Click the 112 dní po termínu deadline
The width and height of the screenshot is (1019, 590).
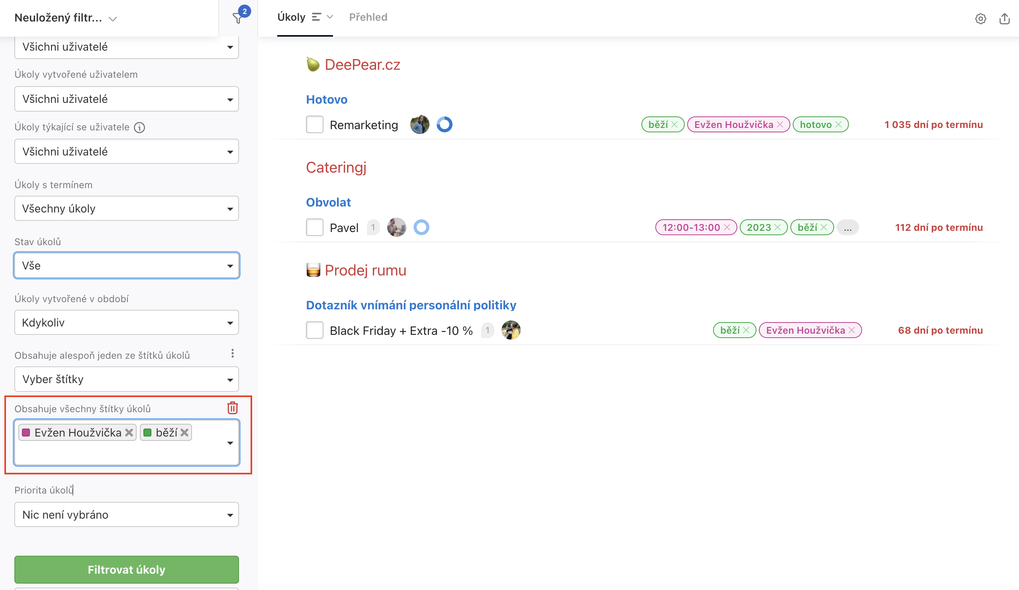click(x=939, y=227)
